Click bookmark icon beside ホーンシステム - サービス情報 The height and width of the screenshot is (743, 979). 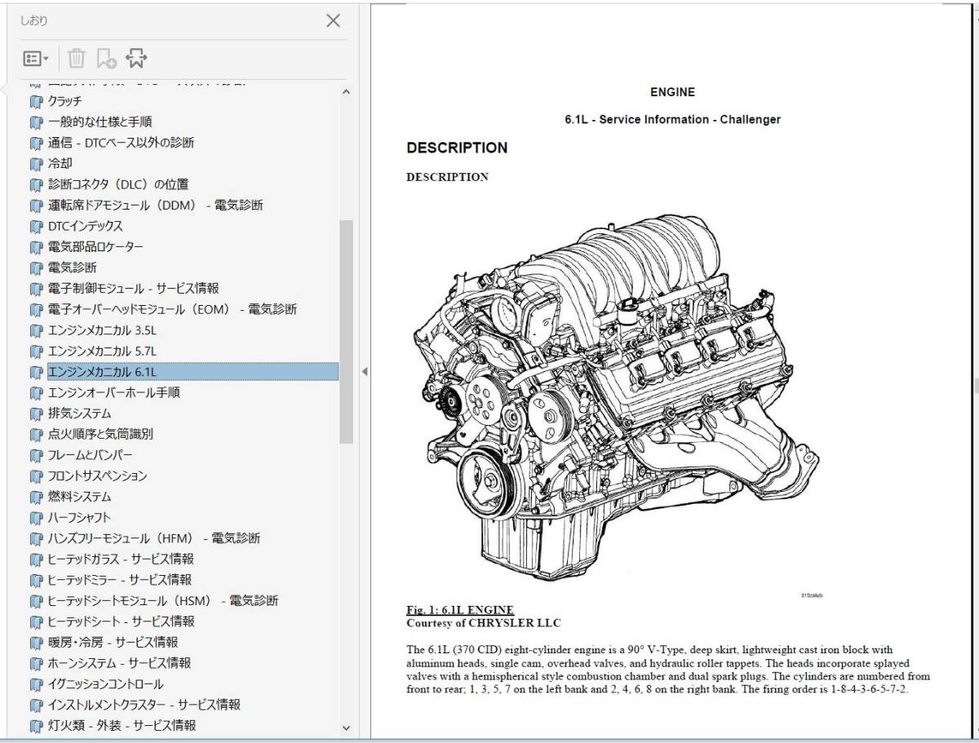(35, 663)
